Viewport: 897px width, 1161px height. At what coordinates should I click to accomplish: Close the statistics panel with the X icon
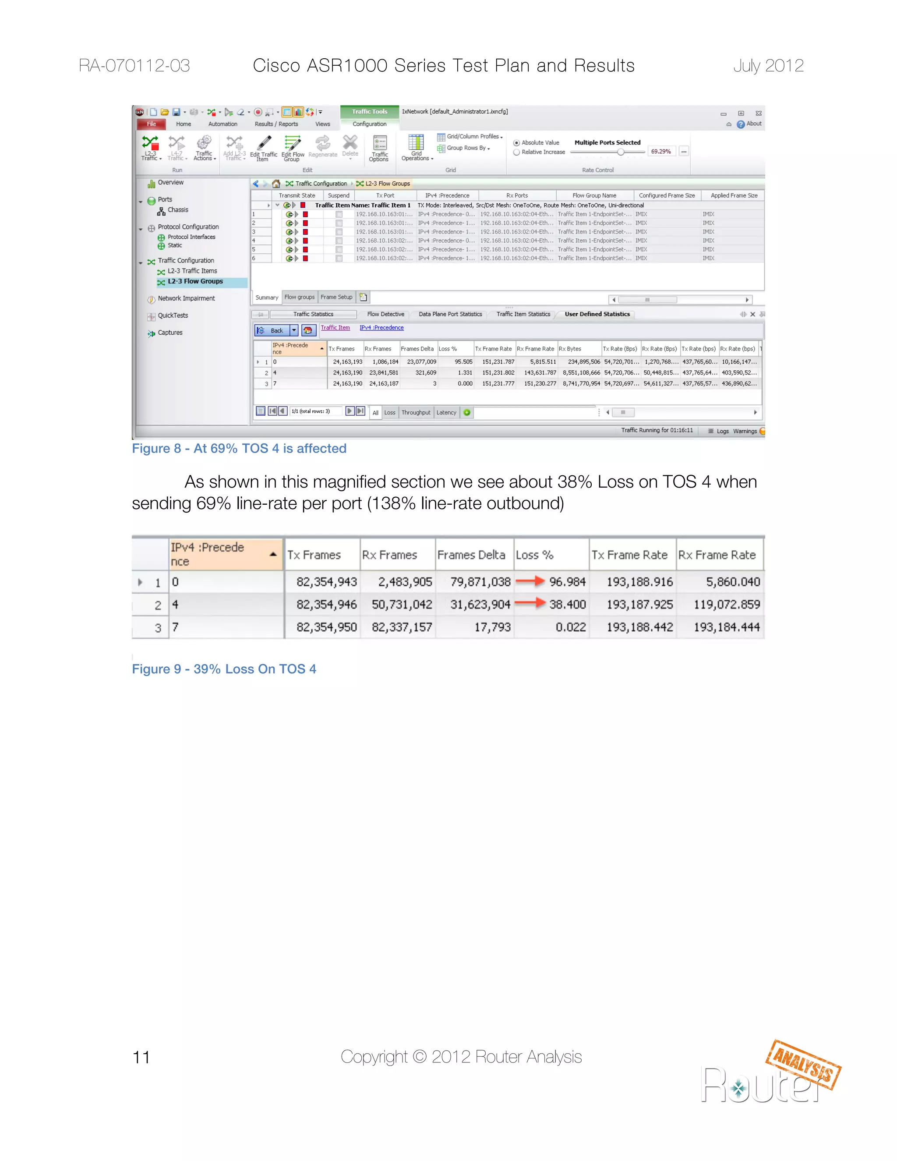pos(752,314)
